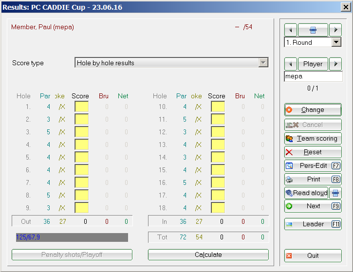
Task: Go to next player arrow
Action: [335, 64]
